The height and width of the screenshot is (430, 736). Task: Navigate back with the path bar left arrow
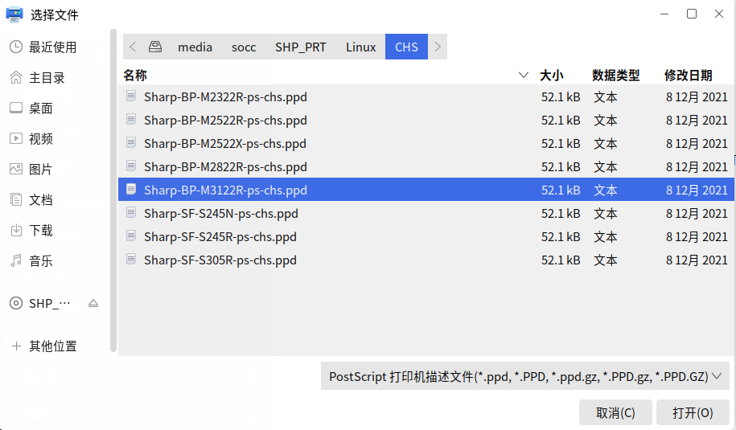click(133, 47)
